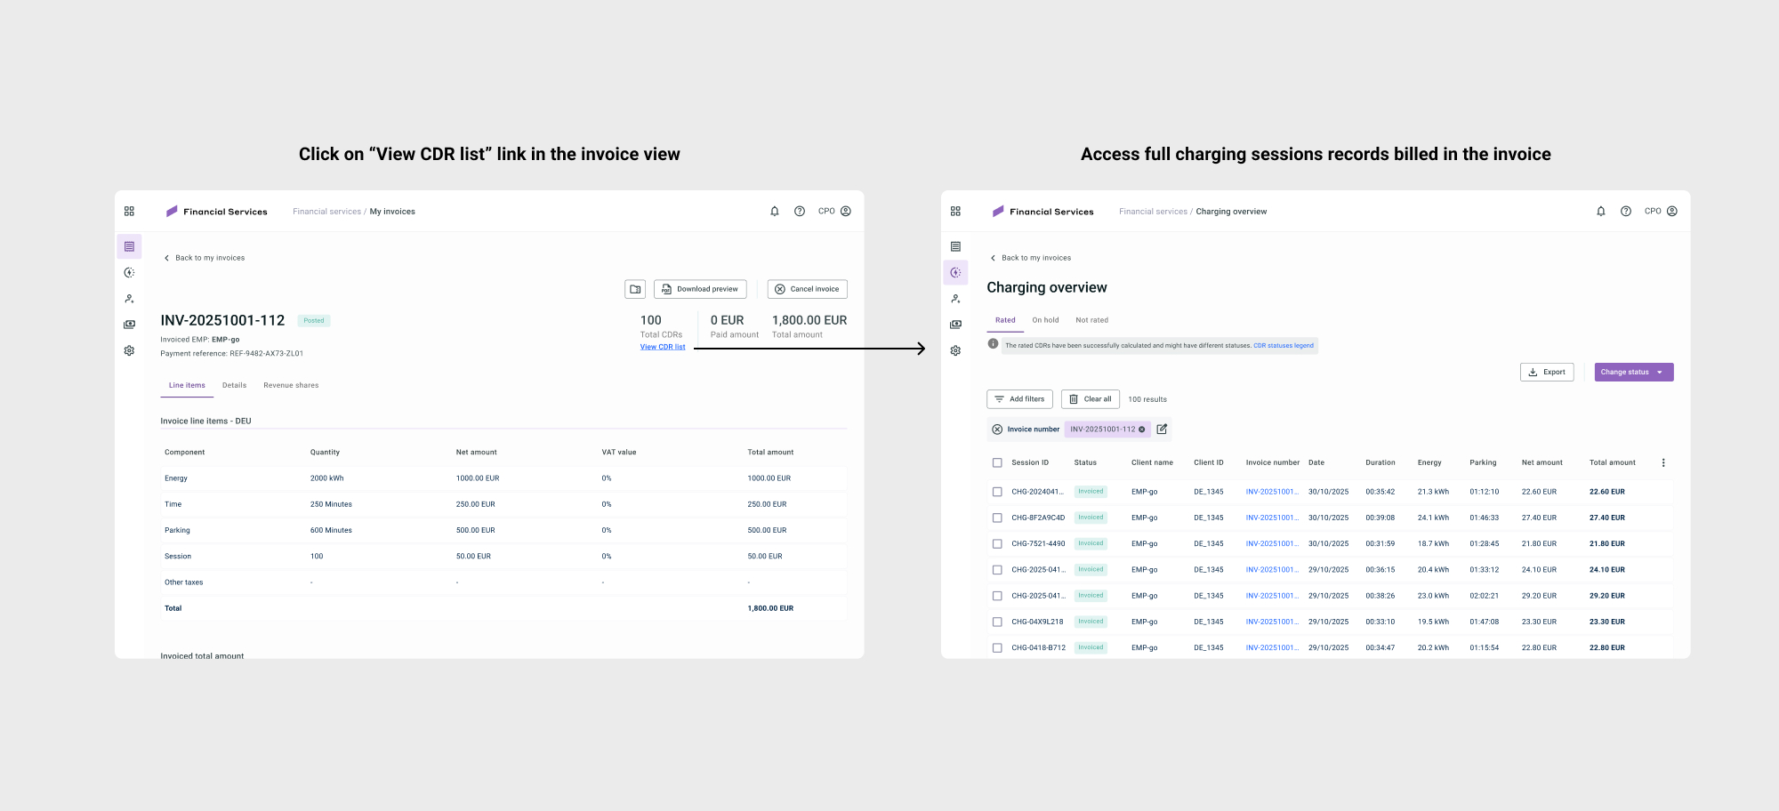Remove the Invoice number filter with circled X
This screenshot has width=1779, height=811.
click(x=997, y=430)
